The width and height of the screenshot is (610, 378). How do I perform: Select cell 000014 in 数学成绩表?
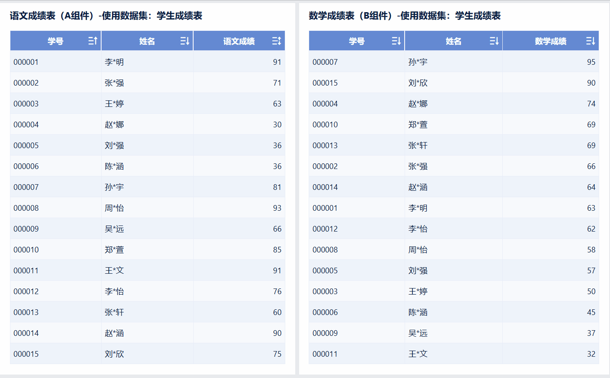pos(356,187)
